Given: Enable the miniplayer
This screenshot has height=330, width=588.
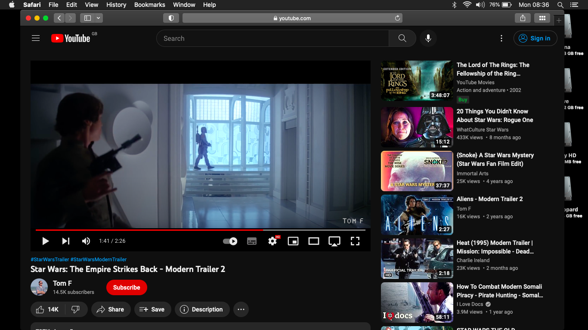Looking at the screenshot, I should 293,241.
